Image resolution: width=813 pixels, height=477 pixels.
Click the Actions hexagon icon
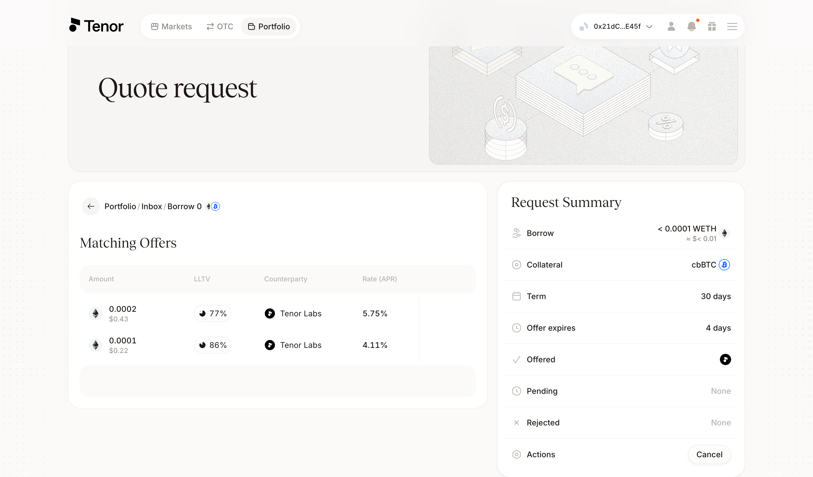tap(516, 454)
